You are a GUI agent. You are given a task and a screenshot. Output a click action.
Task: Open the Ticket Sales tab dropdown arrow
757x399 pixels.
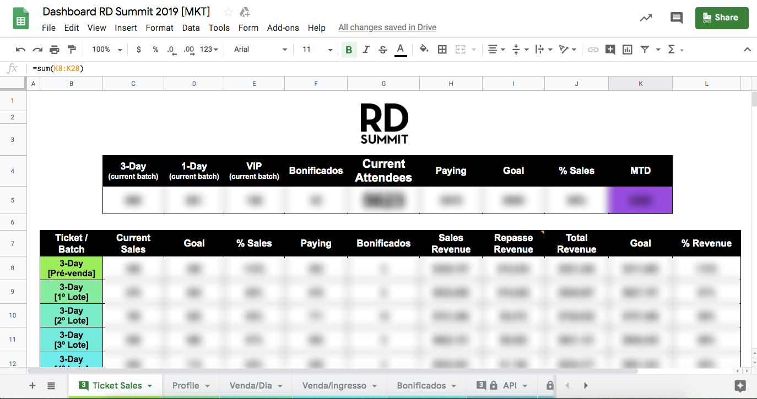tap(150, 386)
